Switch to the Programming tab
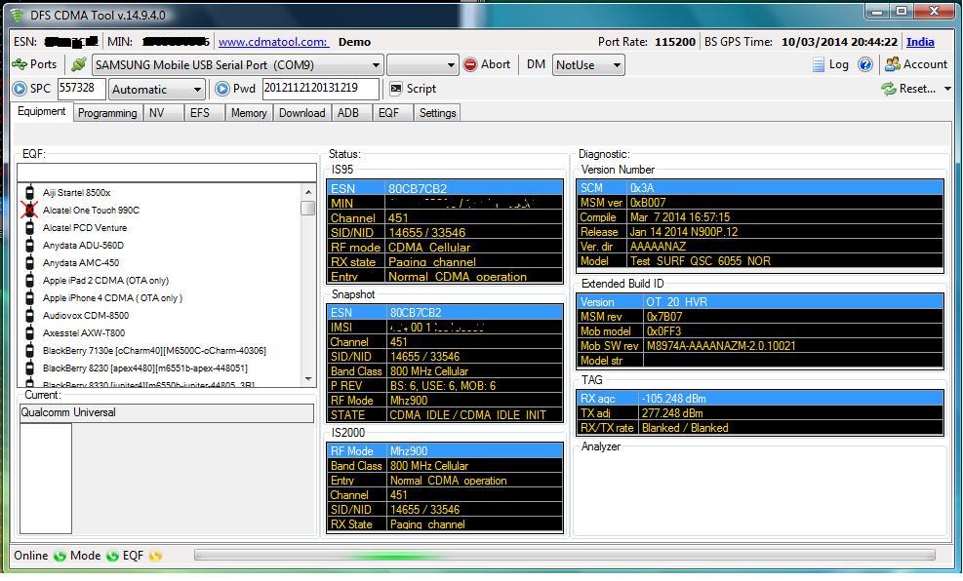Image resolution: width=963 pixels, height=581 pixels. 107,113
